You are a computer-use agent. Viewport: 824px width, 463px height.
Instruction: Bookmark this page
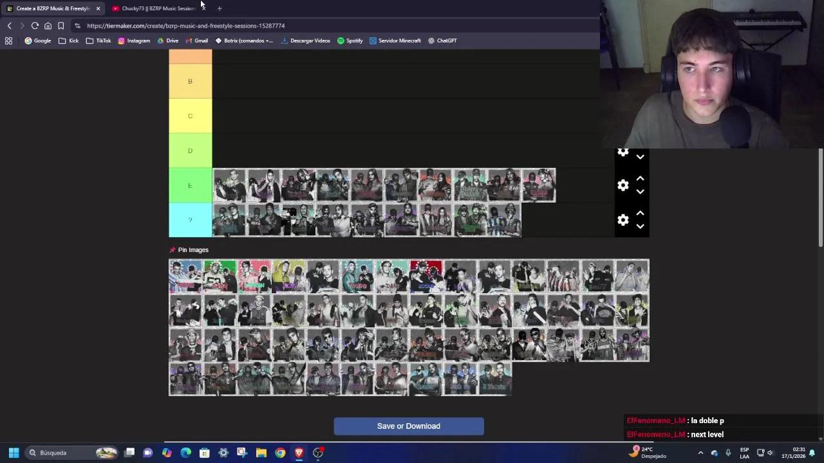coord(61,26)
